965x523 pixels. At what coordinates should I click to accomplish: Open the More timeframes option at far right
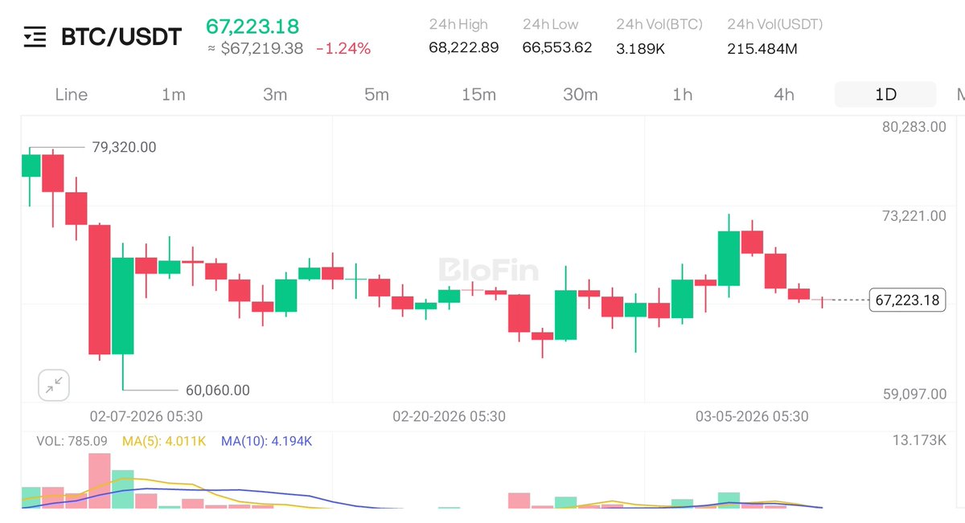tap(962, 94)
